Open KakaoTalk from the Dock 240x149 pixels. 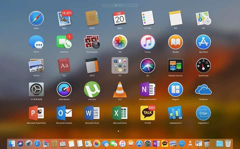pos(165,143)
